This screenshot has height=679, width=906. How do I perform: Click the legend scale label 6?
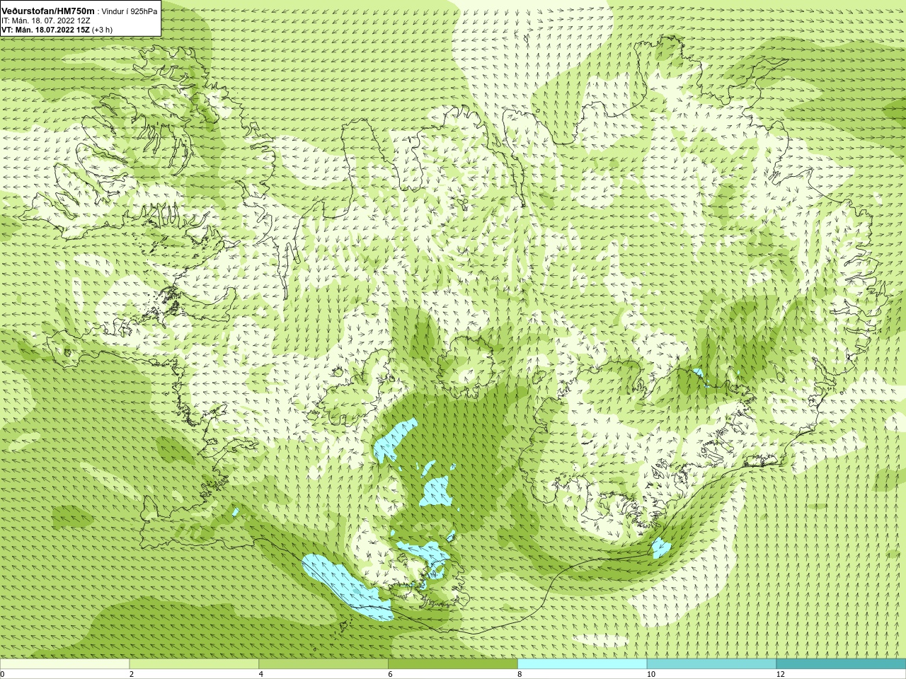pos(390,674)
